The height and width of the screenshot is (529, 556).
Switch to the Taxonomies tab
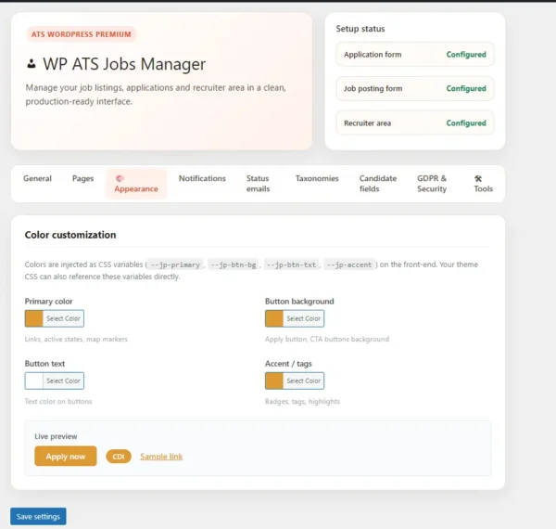click(x=317, y=178)
